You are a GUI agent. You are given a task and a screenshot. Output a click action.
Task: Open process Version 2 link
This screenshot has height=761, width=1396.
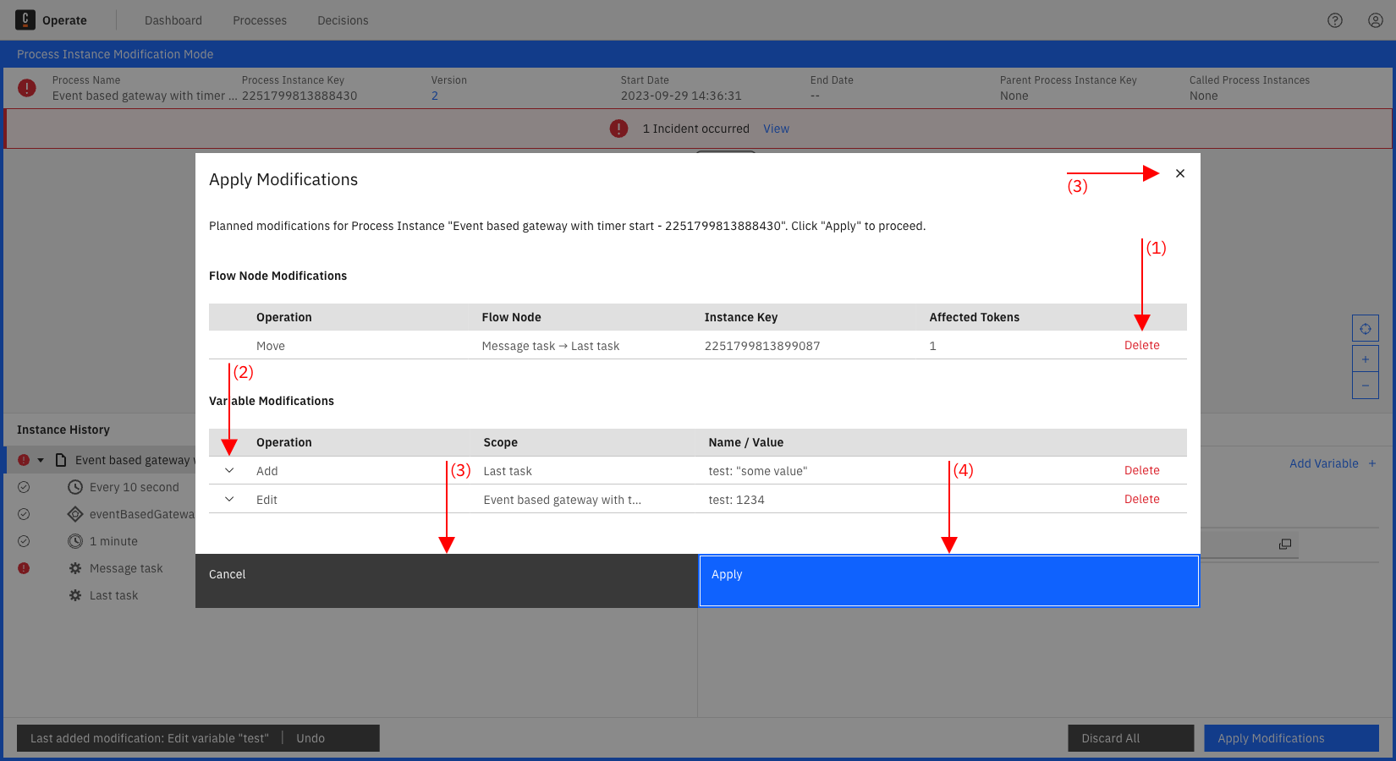click(x=434, y=96)
